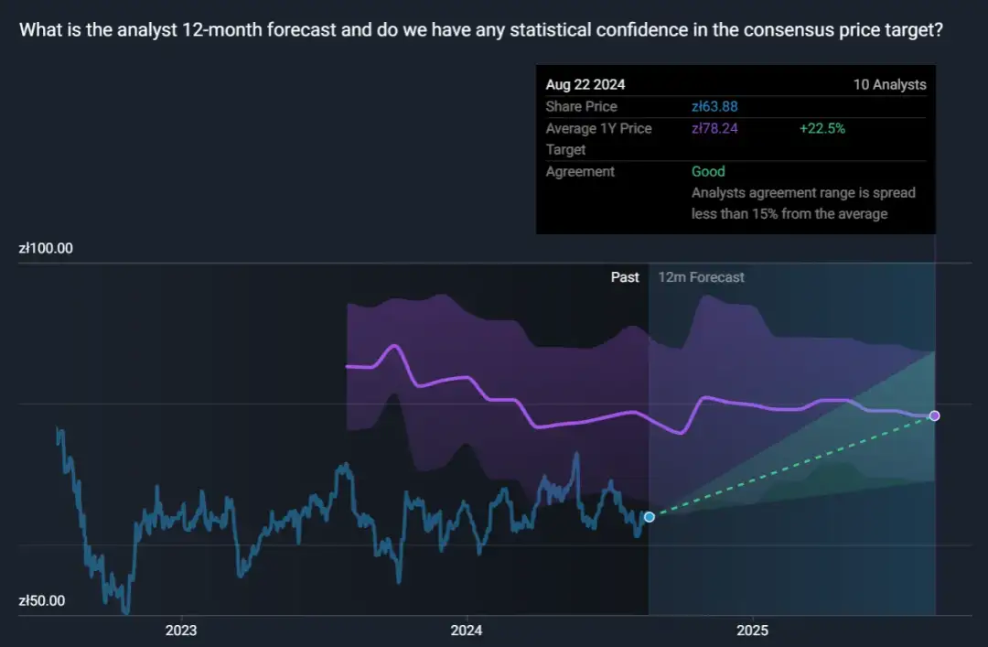Select the 'Past' chart label

[x=625, y=277]
